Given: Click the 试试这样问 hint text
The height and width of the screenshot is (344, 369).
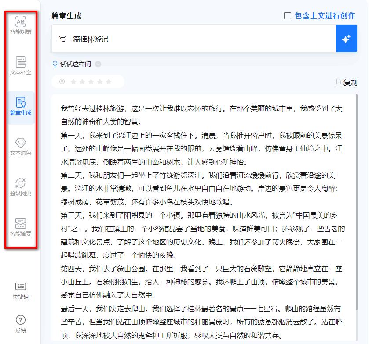Looking at the screenshot, I should click(76, 64).
